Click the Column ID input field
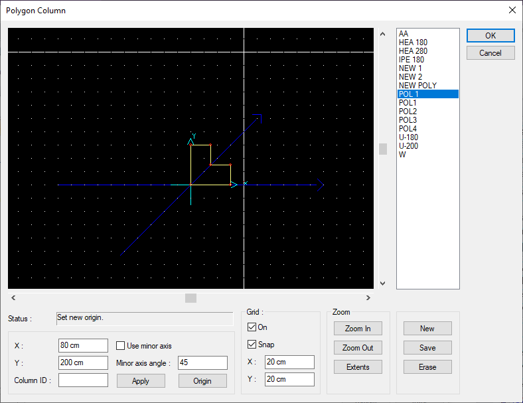Screen dimensions: 523x403 click(83, 380)
